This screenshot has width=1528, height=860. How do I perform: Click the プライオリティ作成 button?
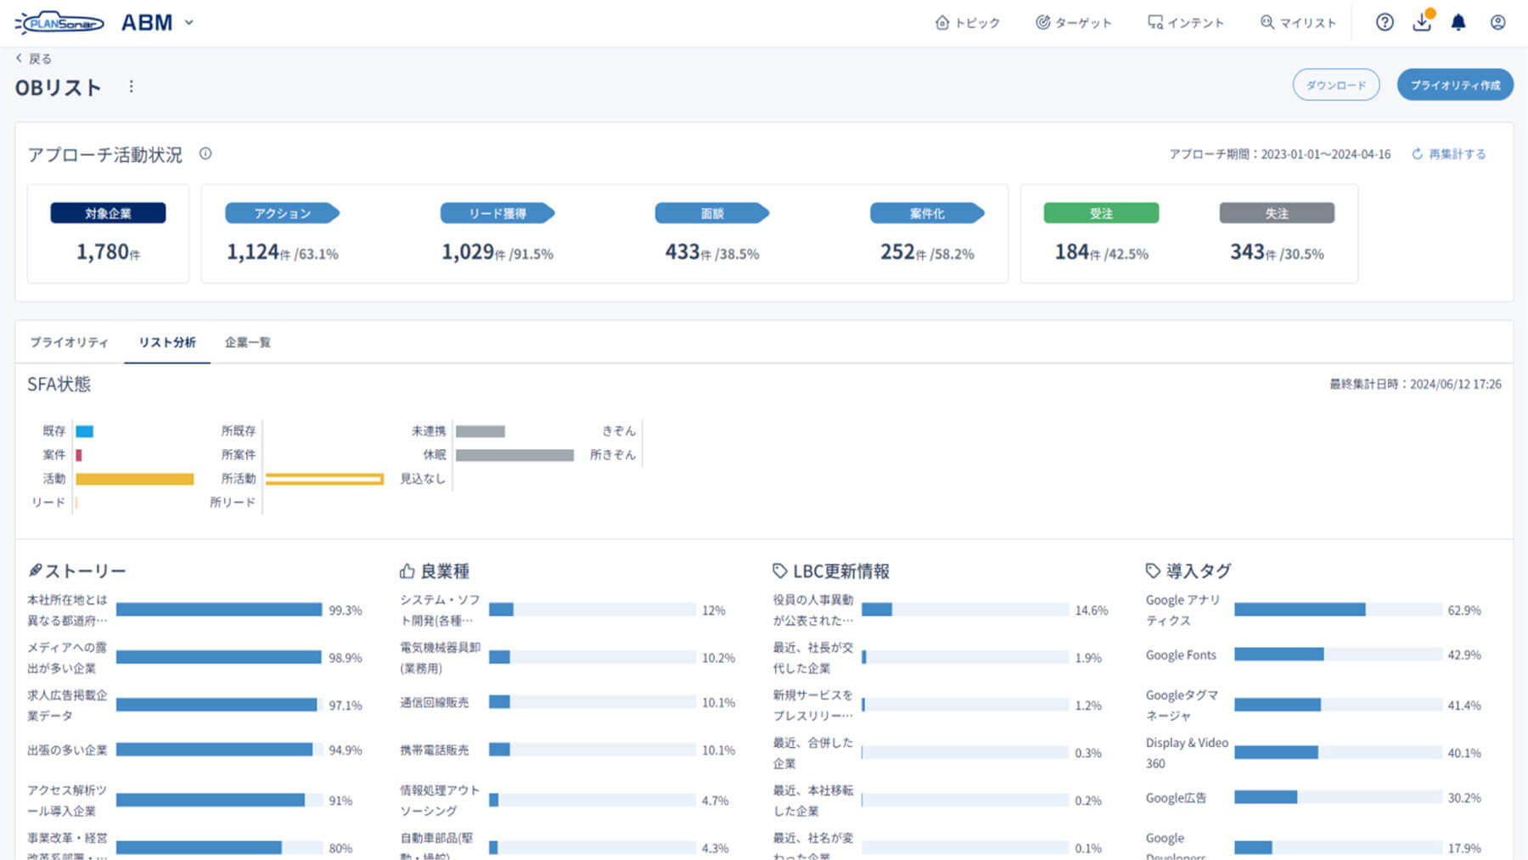point(1455,85)
